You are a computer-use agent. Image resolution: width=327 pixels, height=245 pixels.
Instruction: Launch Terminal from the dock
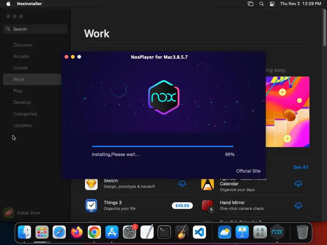(x=164, y=232)
